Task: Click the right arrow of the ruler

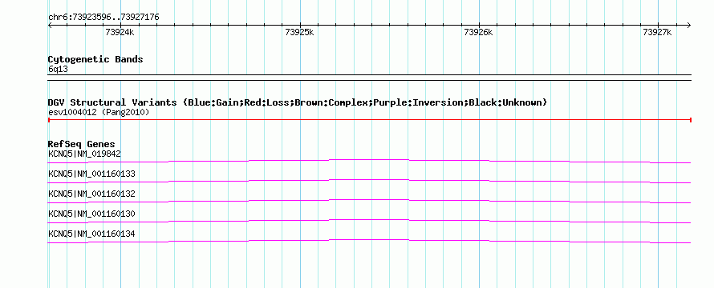Action: click(x=689, y=26)
